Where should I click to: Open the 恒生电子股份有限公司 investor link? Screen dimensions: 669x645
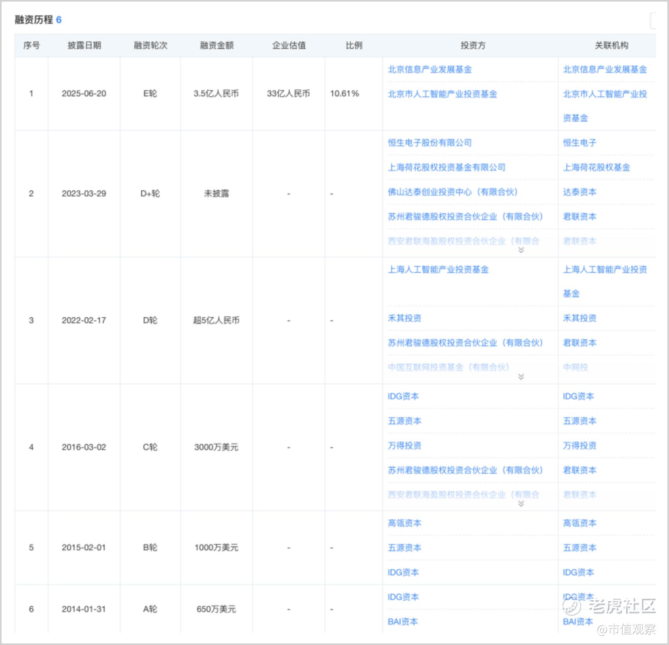[430, 143]
